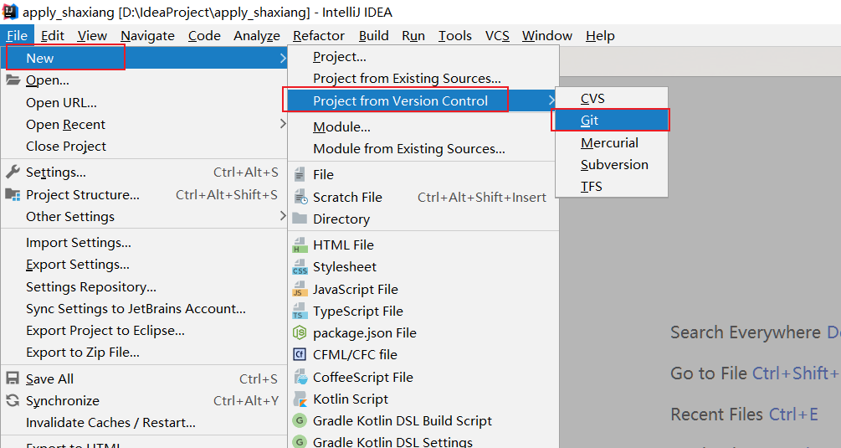Select Project from Existing Sources...
Screen dimensions: 841x448
[x=423, y=79]
